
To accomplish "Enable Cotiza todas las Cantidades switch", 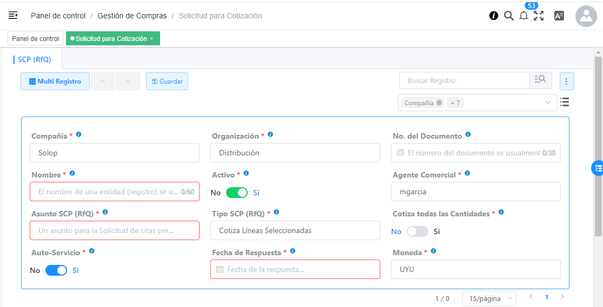I will (417, 231).
